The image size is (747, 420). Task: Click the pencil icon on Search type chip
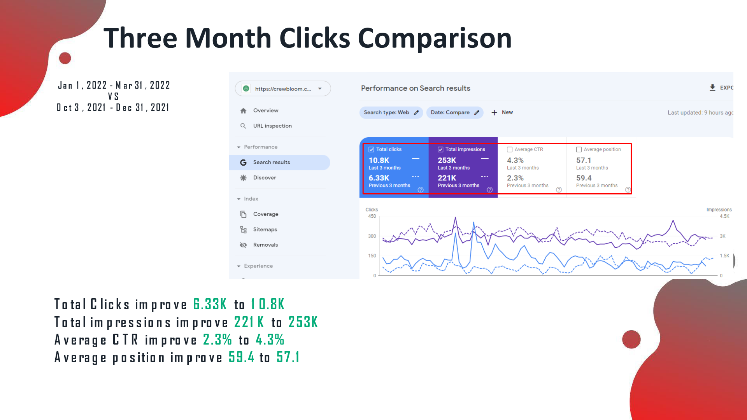pyautogui.click(x=416, y=113)
